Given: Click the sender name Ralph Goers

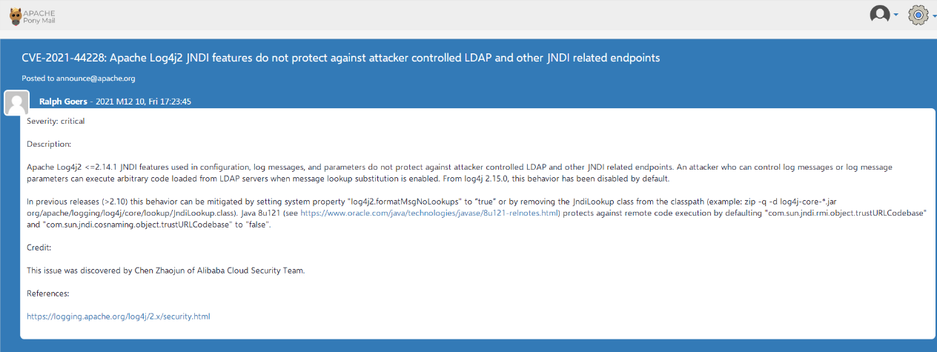Looking at the screenshot, I should (63, 102).
